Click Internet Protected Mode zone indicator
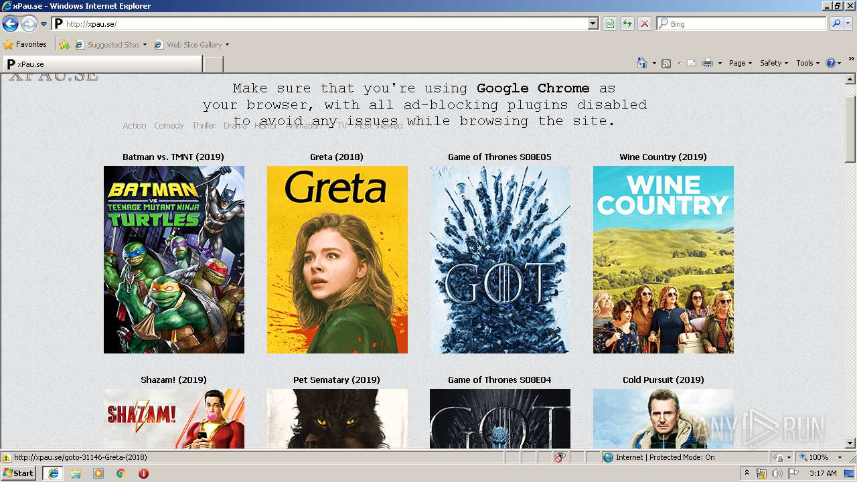The width and height of the screenshot is (857, 482). pyautogui.click(x=659, y=457)
